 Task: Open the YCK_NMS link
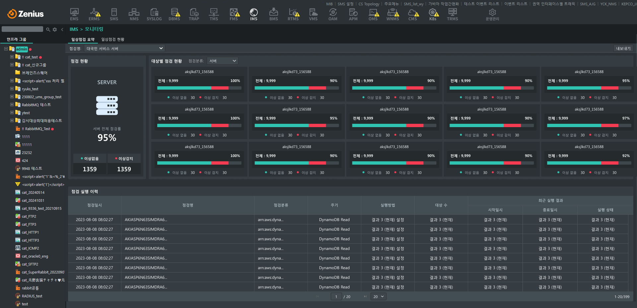tap(608, 4)
